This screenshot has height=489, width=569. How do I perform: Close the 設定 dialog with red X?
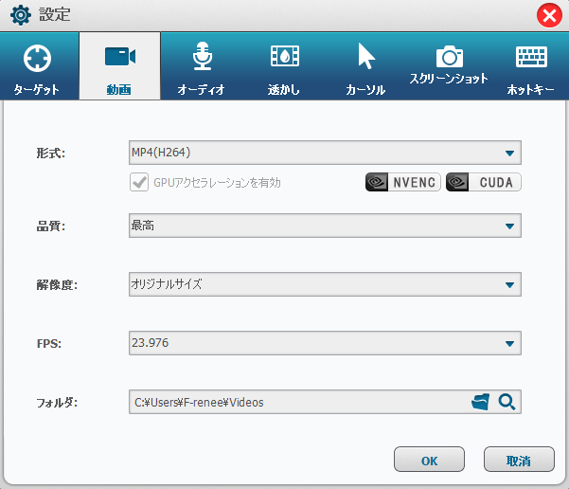(549, 15)
